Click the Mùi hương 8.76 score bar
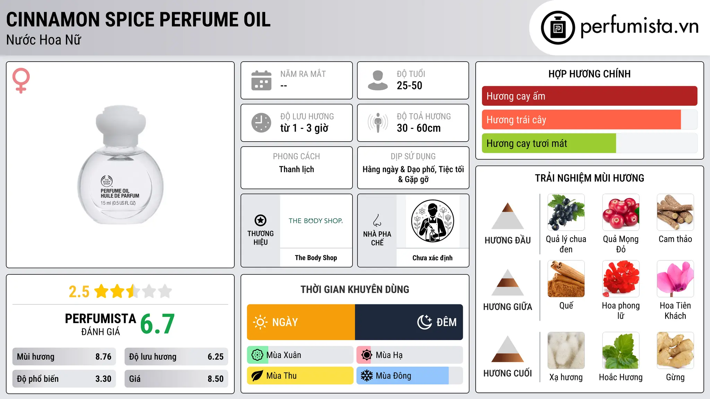Viewport: 710px width, 399px height. [x=64, y=357]
